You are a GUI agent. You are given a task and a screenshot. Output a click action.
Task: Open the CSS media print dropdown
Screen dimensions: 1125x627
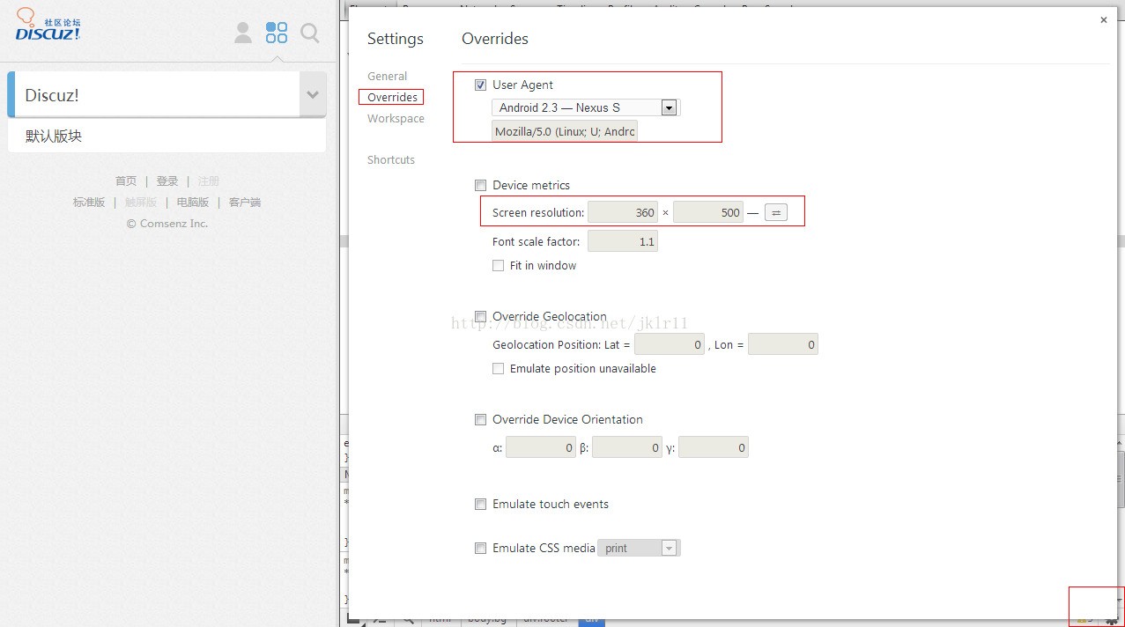point(639,548)
